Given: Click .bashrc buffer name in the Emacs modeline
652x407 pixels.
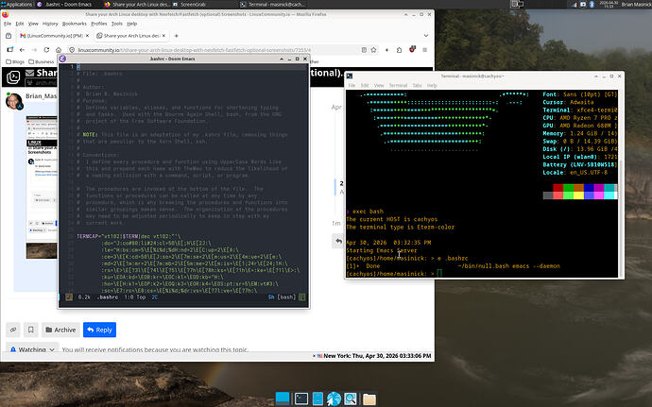Looking at the screenshot, I should click(x=108, y=297).
